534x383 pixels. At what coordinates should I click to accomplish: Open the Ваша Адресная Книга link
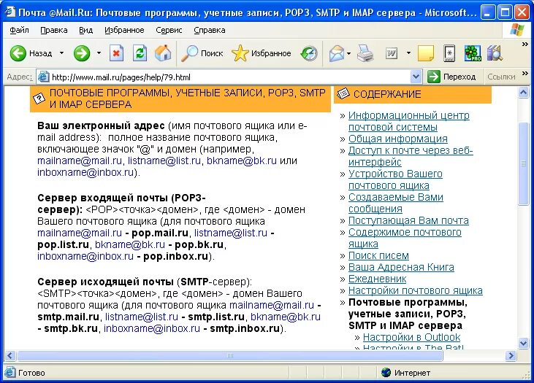(x=401, y=267)
